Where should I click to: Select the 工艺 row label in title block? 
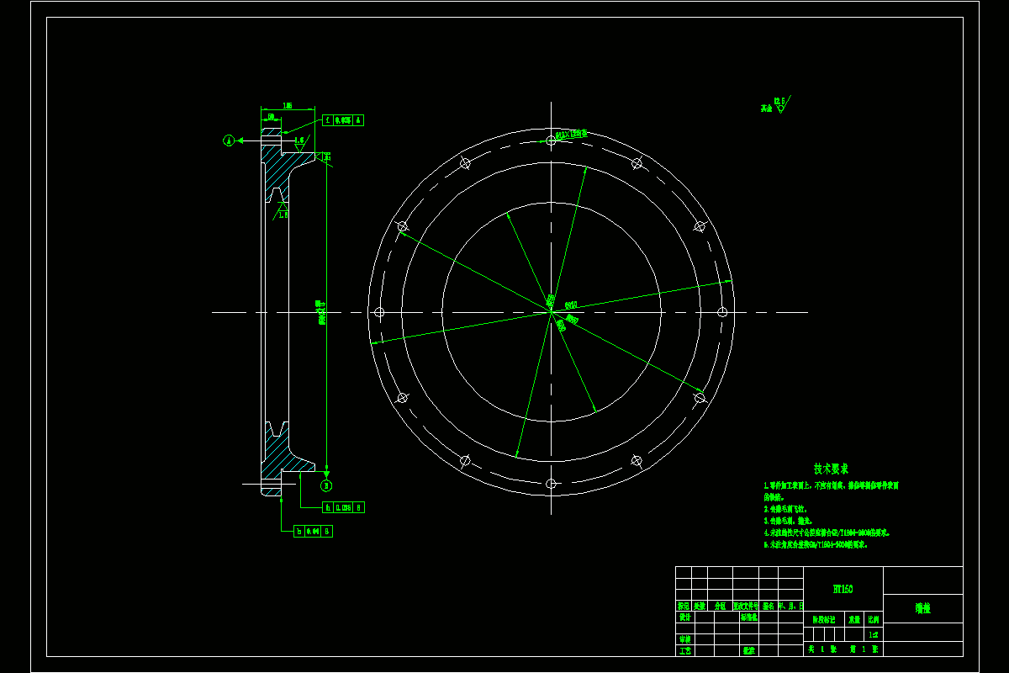pos(684,650)
